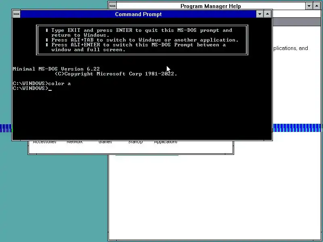Click the 'color a' command line
The width and height of the screenshot is (323, 242).
(42, 83)
